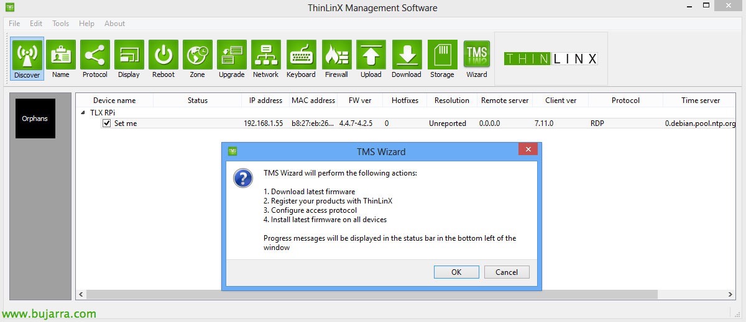This screenshot has width=746, height=322.
Task: Sort by Time server column header
Action: (701, 101)
